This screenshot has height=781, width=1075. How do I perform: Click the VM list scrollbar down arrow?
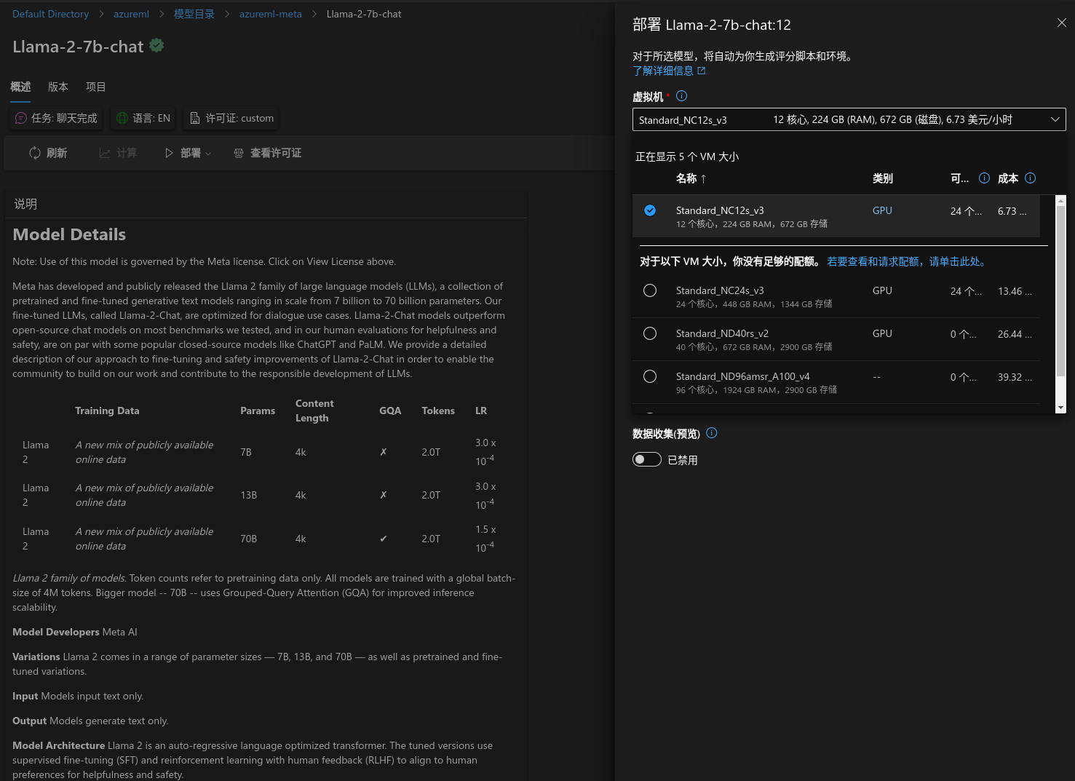[1061, 408]
